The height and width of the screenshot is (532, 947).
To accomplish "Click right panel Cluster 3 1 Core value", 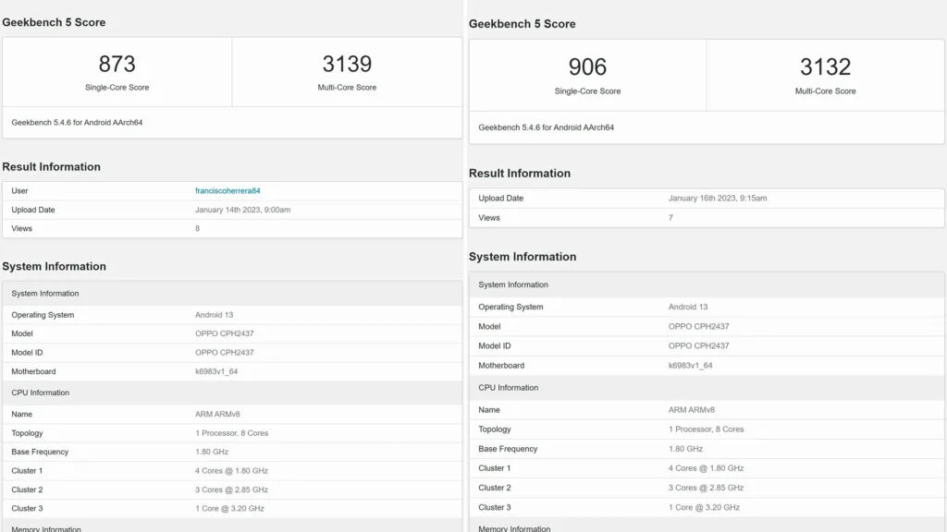I will [x=704, y=507].
